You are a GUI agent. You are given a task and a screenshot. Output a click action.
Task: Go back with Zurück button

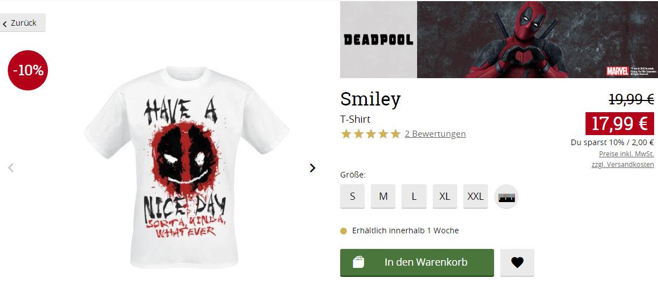point(23,23)
